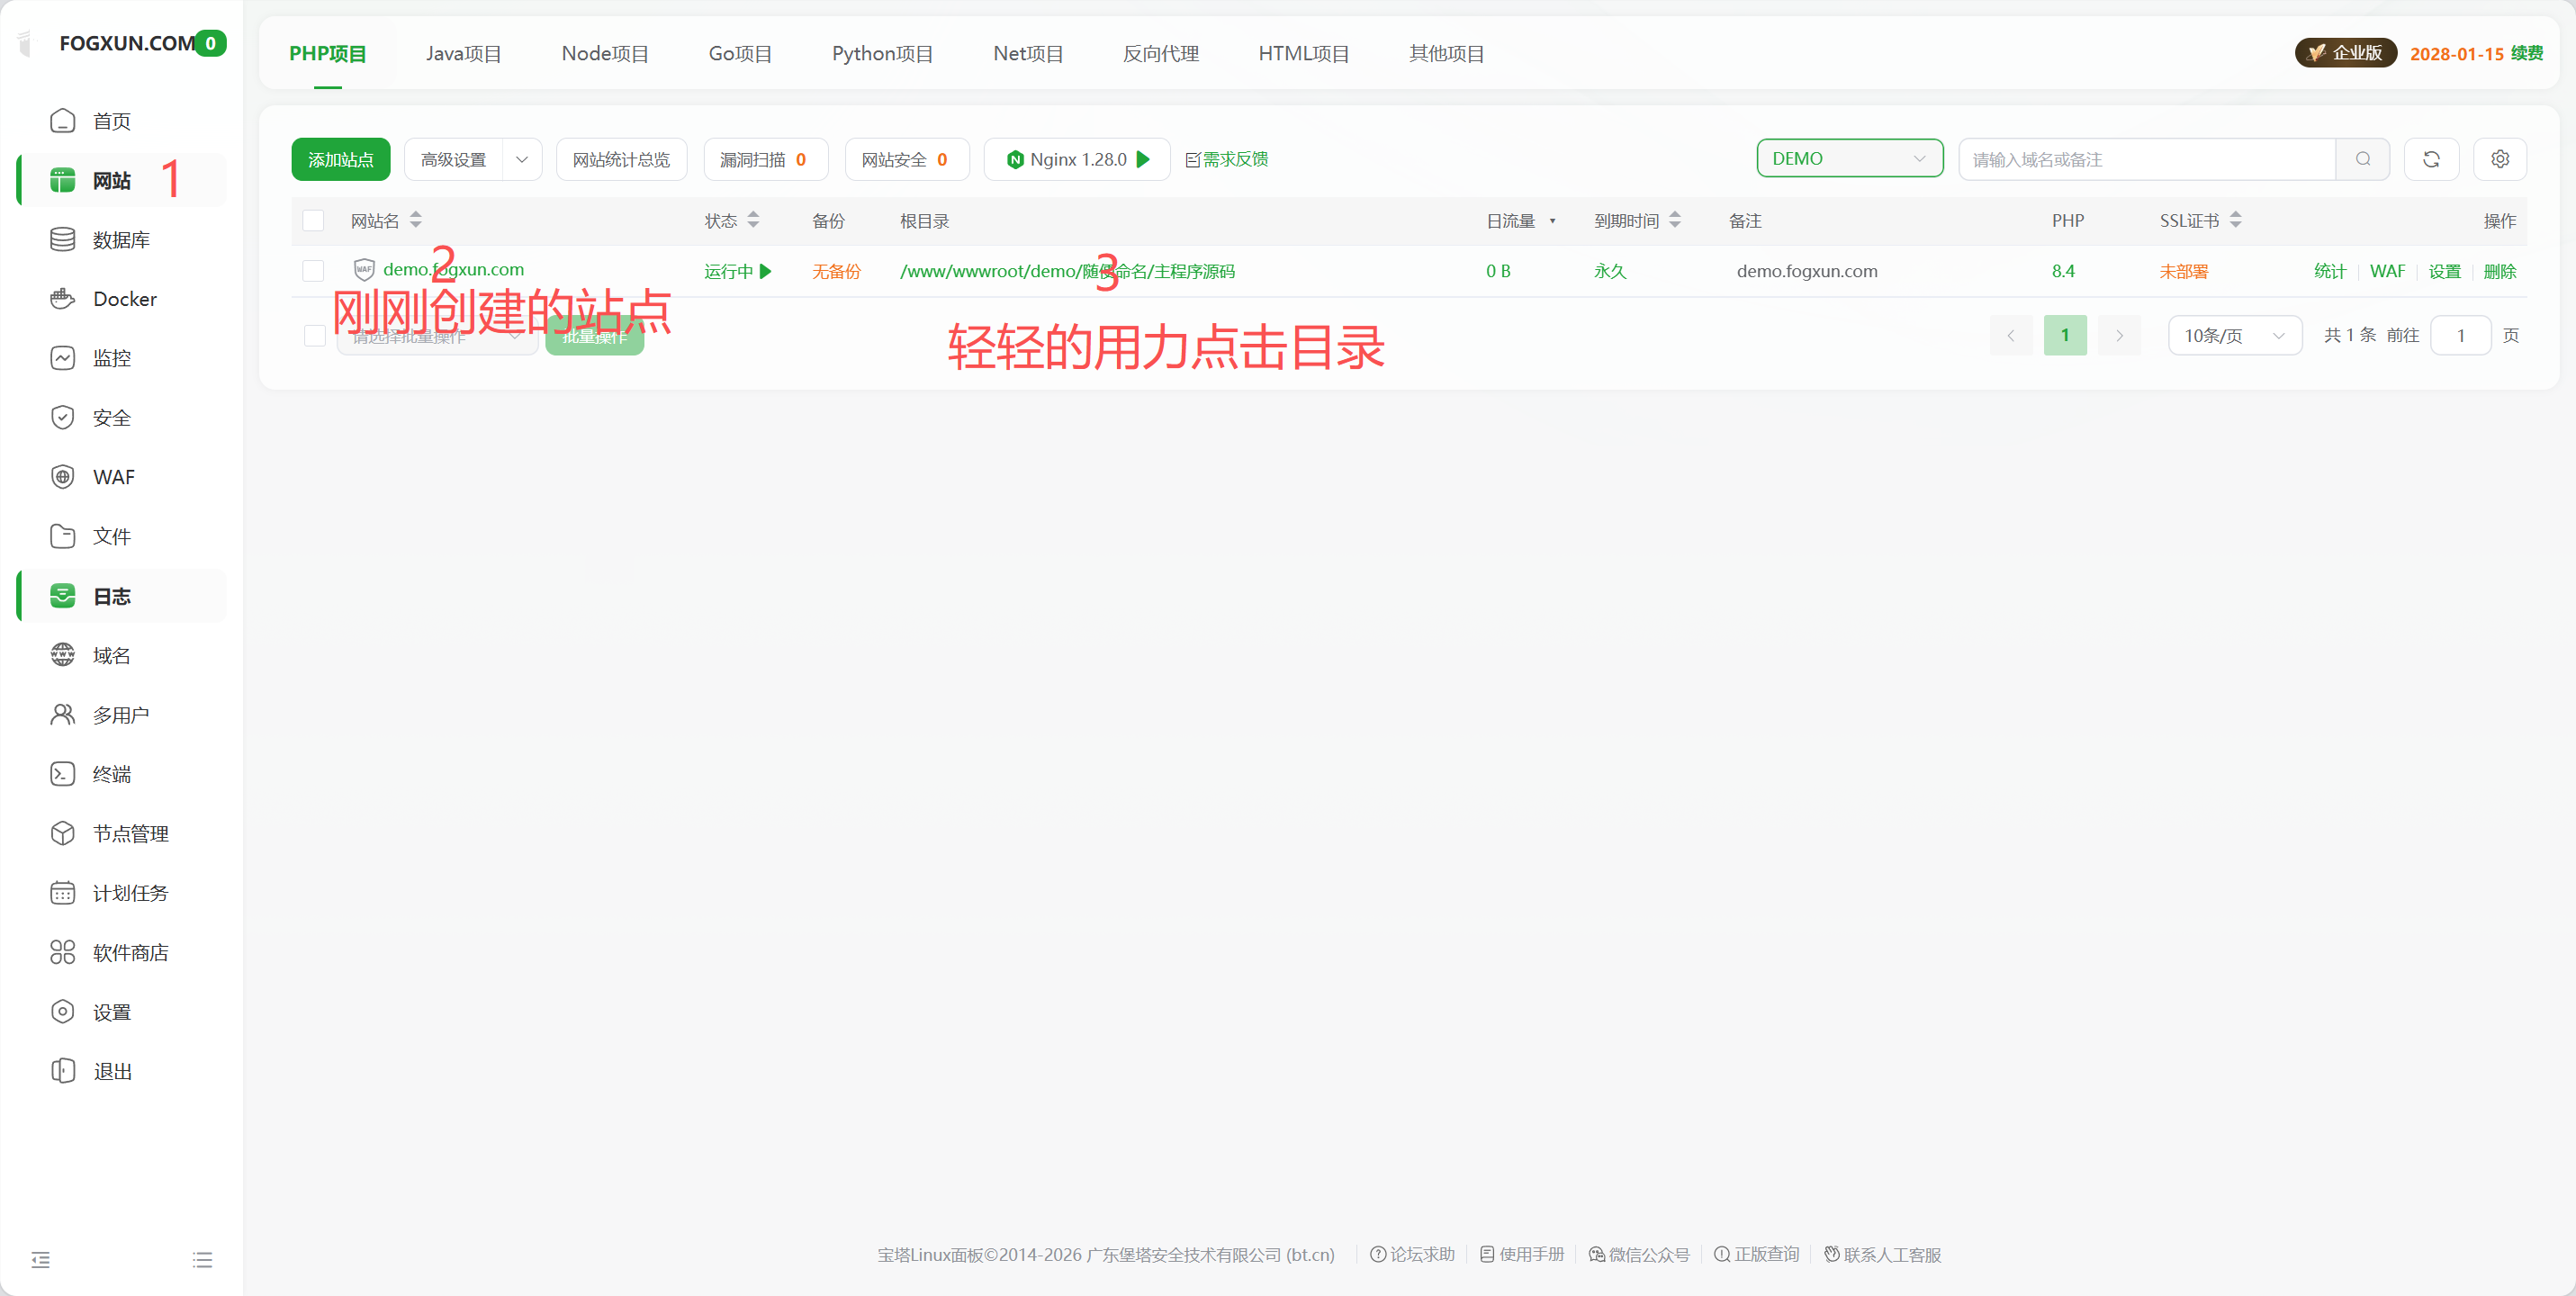Select all sites with header checkbox

[x=314, y=220]
